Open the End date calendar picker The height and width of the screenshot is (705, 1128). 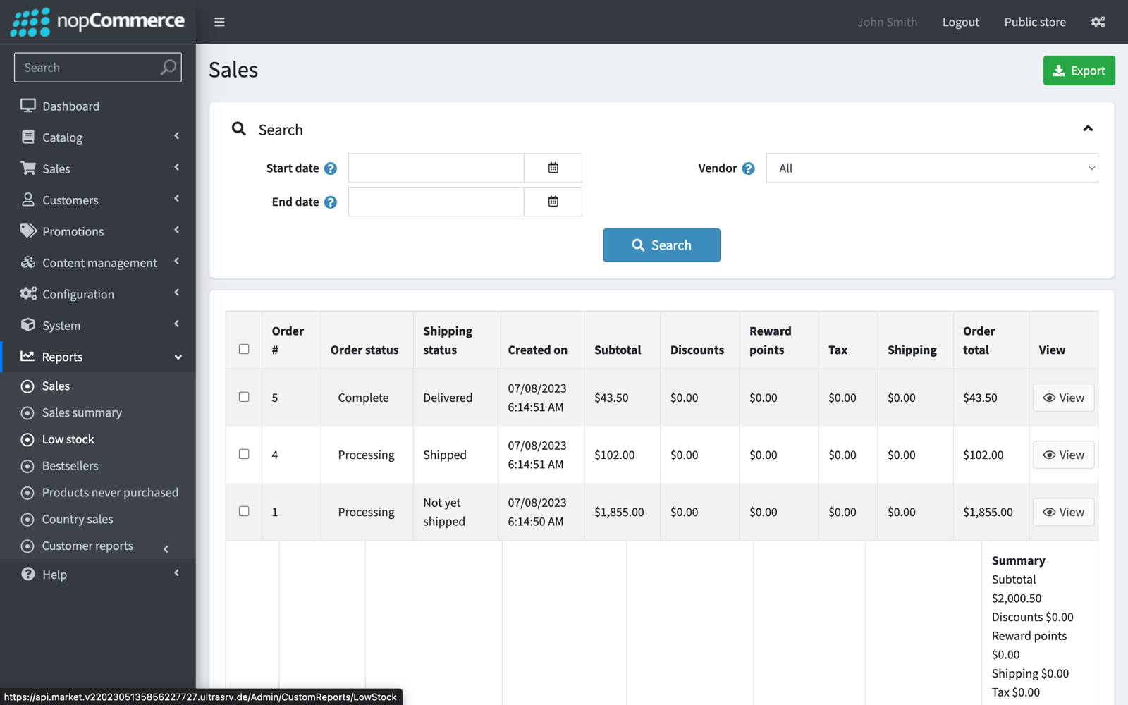pos(553,202)
